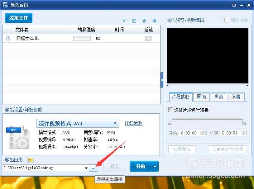Open the dropdown arrow beside 开始 button
This screenshot has height=189, width=254.
pos(155,166)
